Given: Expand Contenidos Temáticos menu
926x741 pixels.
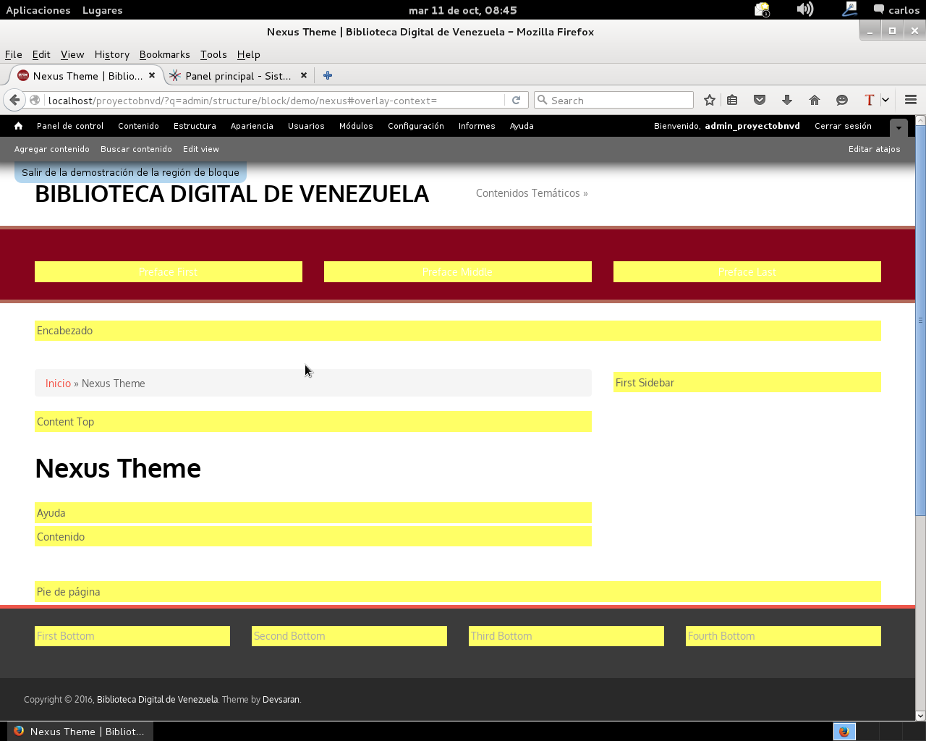Looking at the screenshot, I should click(532, 193).
